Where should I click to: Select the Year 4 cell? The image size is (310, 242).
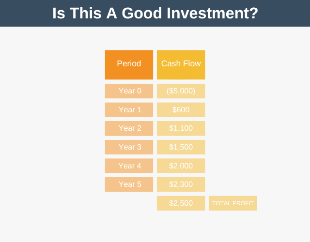pyautogui.click(x=129, y=166)
